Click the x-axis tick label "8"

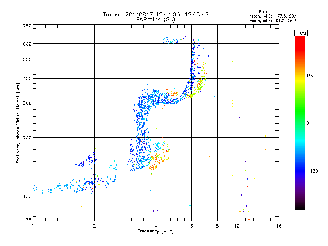click(217, 226)
